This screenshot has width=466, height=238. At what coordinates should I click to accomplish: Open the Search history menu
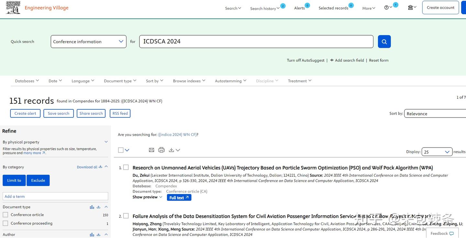tap(263, 8)
